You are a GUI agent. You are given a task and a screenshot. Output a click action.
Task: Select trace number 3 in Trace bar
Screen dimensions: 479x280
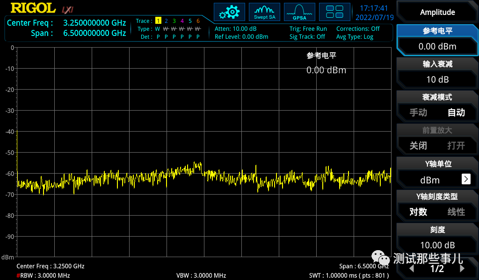(x=174, y=21)
